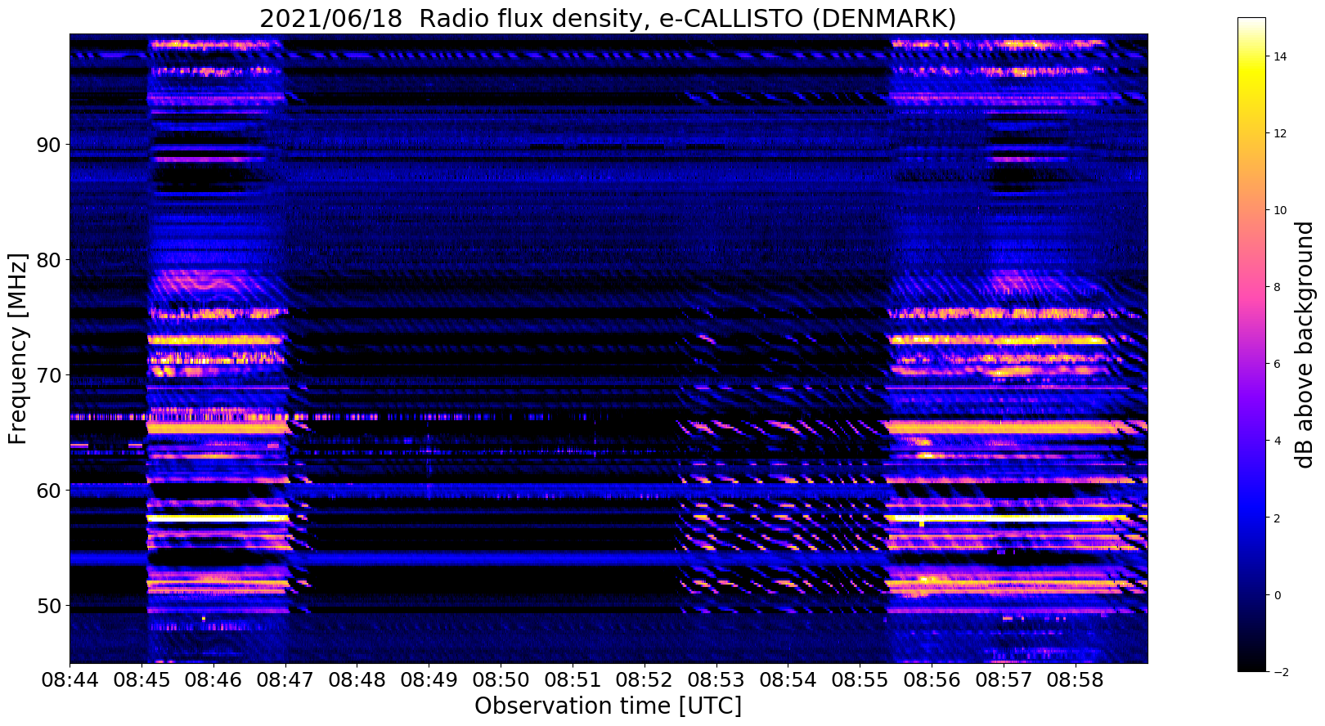Click the colorbar tick label 2
Image resolution: width=1325 pixels, height=726 pixels.
[1277, 518]
